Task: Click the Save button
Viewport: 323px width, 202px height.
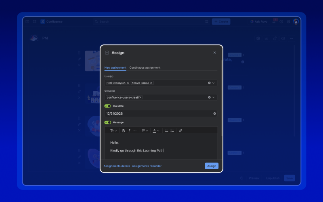Action: click(x=289, y=178)
